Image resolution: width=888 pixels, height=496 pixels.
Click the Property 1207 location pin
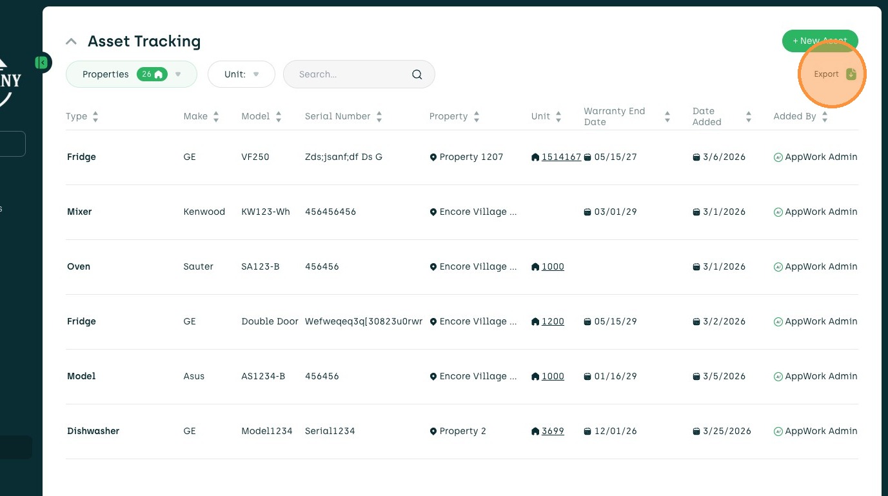433,157
